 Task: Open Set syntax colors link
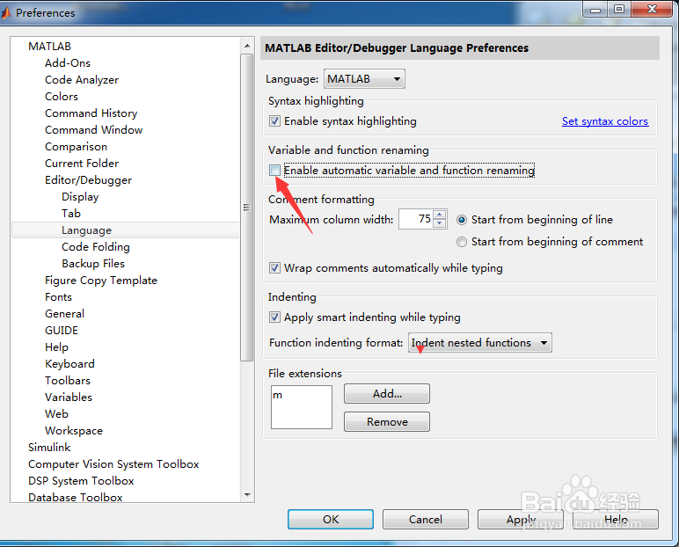click(x=605, y=121)
